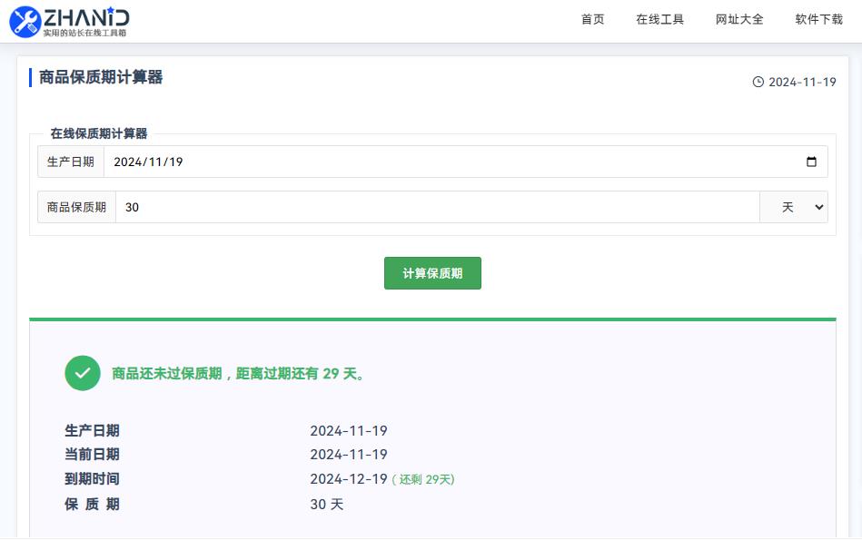The width and height of the screenshot is (862, 540).
Task: Click the 保质期 result value 30 天
Action: pyautogui.click(x=327, y=505)
